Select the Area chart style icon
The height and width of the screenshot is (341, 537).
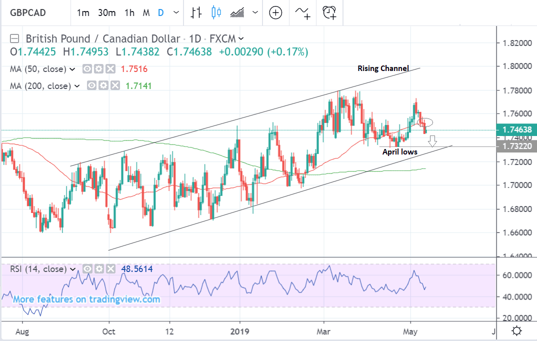(237, 12)
